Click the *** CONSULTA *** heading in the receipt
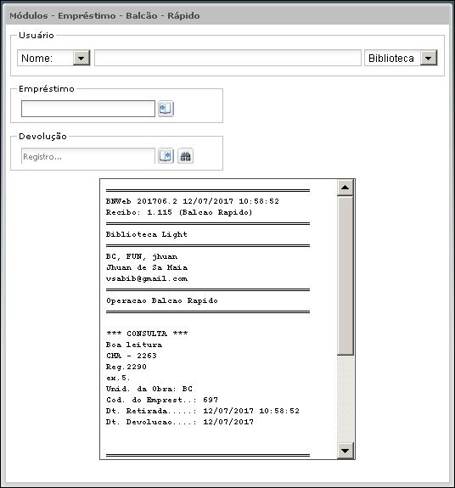The width and height of the screenshot is (455, 488). click(x=147, y=334)
